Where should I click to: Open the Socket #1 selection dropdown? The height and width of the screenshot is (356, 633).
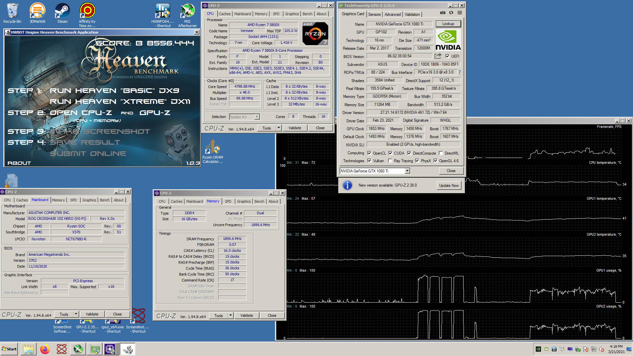pyautogui.click(x=257, y=117)
